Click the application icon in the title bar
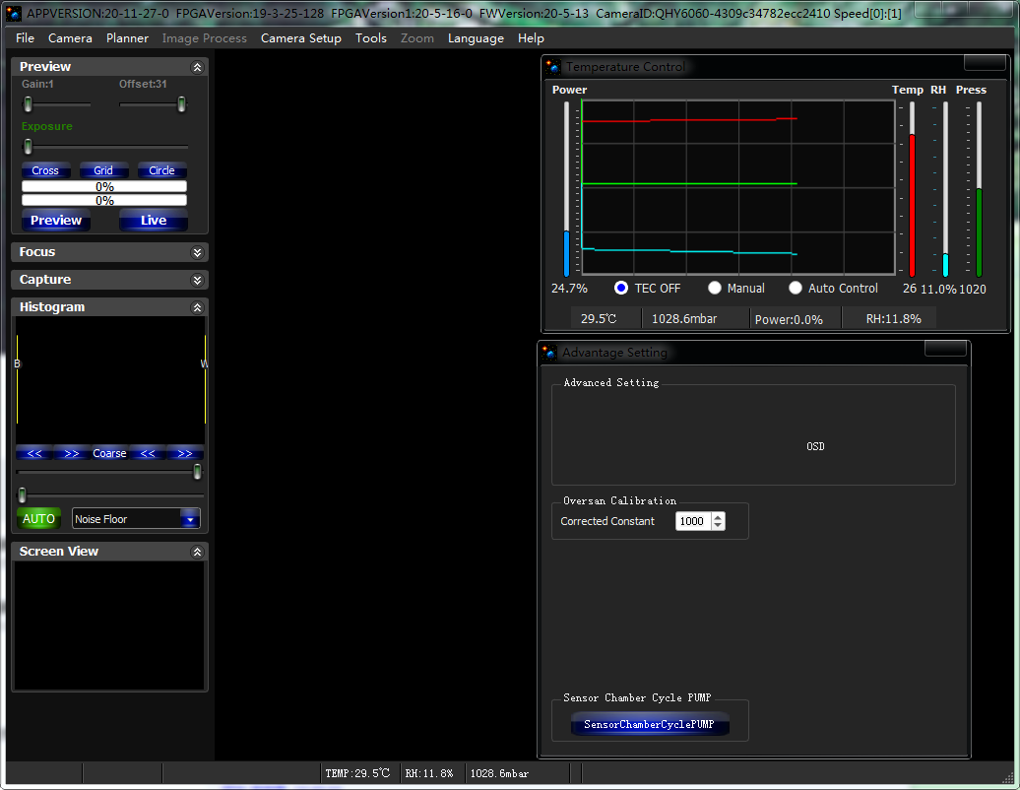The width and height of the screenshot is (1020, 790). (x=13, y=13)
